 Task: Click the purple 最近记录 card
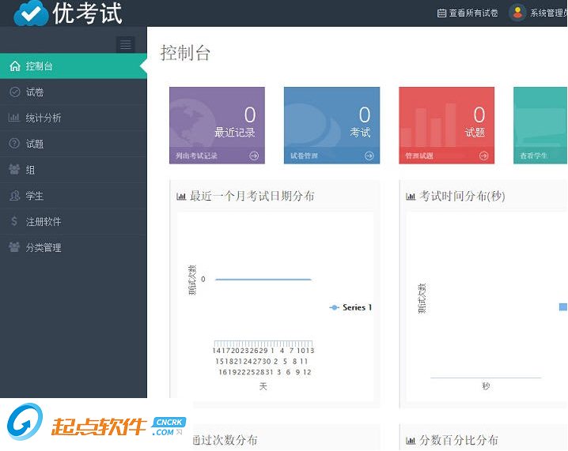217,125
